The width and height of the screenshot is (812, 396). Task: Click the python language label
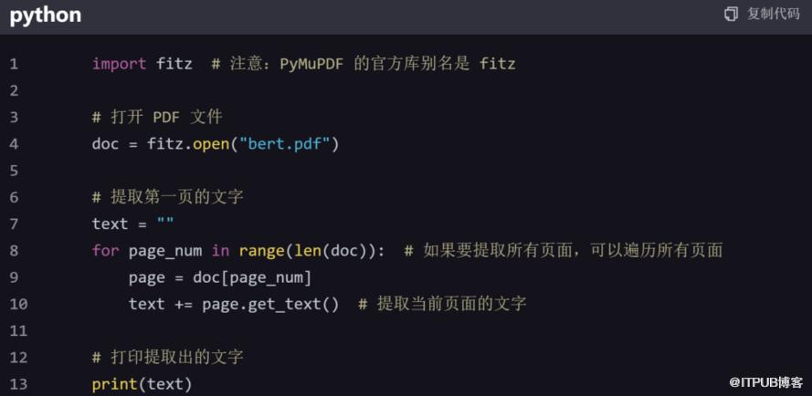coord(45,16)
